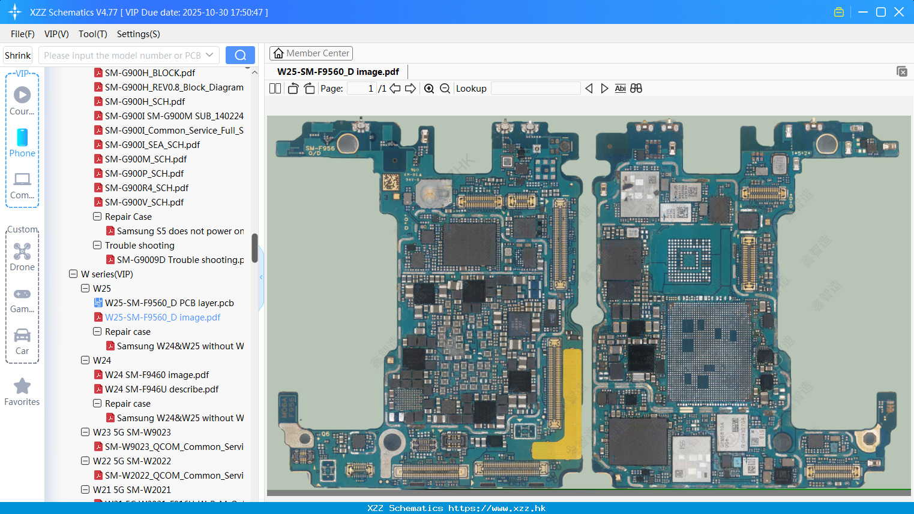Click the binoculars search icon
The width and height of the screenshot is (914, 514).
[636, 88]
